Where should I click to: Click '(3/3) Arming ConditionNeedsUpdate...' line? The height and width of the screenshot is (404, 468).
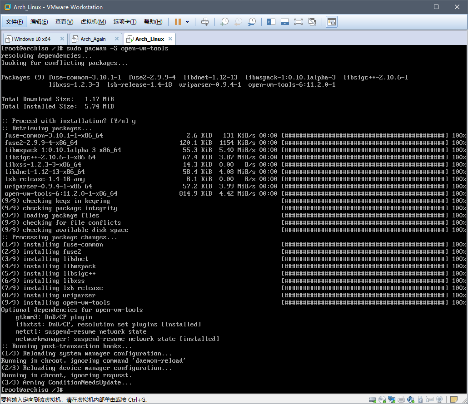(66, 382)
